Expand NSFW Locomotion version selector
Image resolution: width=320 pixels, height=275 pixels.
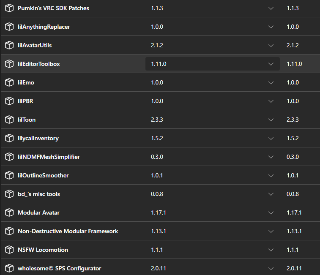pyautogui.click(x=213, y=250)
